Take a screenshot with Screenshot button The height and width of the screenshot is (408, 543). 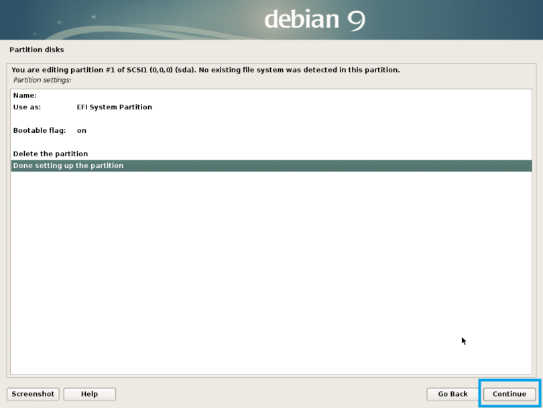tap(33, 394)
